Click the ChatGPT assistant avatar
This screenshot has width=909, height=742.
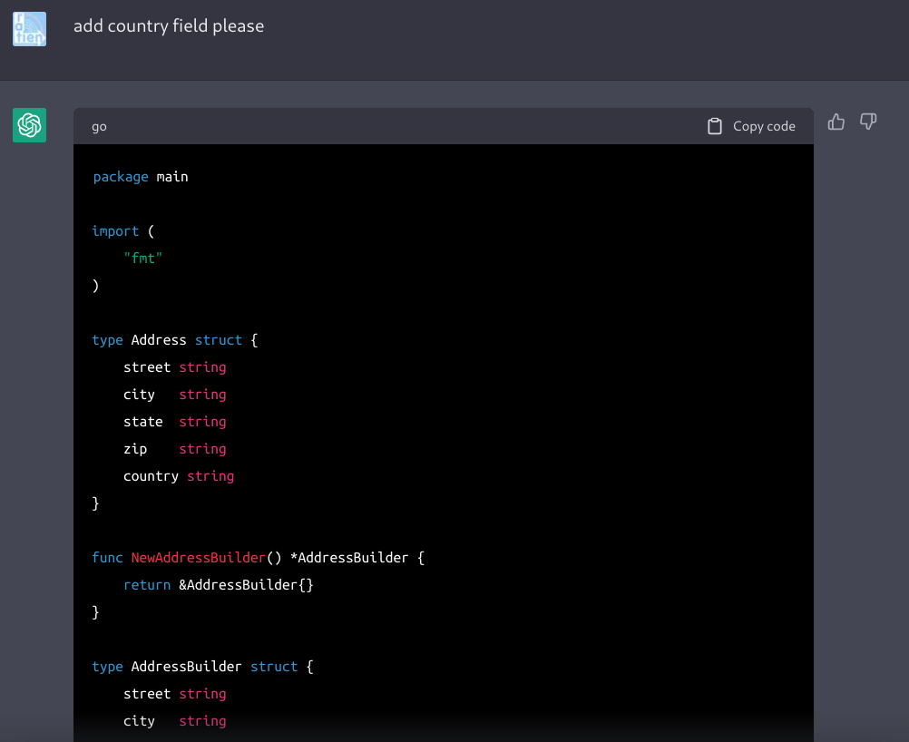click(x=30, y=124)
